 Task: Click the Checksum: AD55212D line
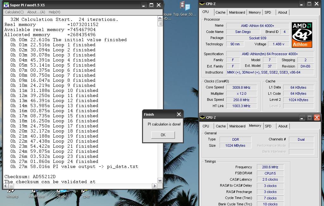pyautogui.click(x=30, y=177)
